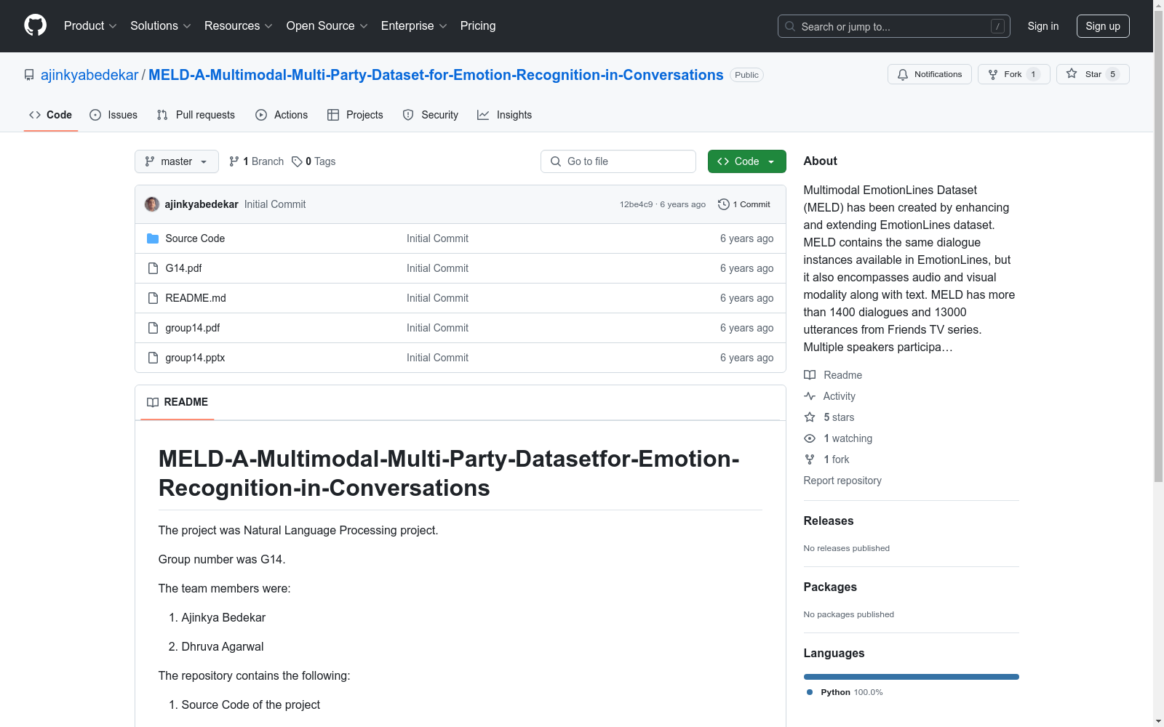Open the Projects tab
The width and height of the screenshot is (1164, 727).
[355, 115]
